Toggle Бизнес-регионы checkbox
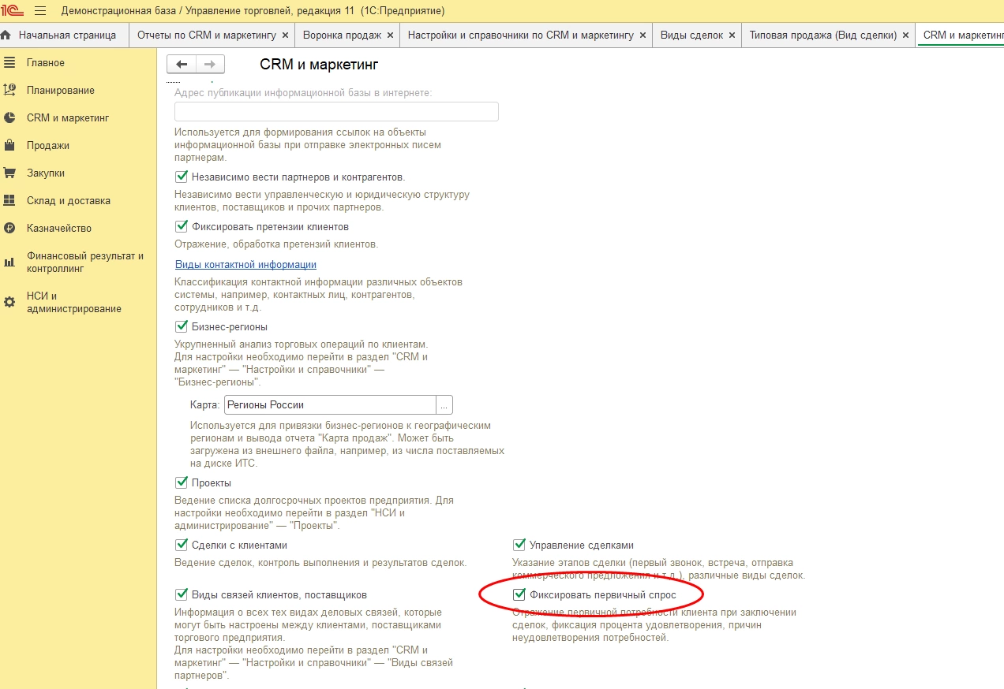The height and width of the screenshot is (689, 1004). point(182,326)
